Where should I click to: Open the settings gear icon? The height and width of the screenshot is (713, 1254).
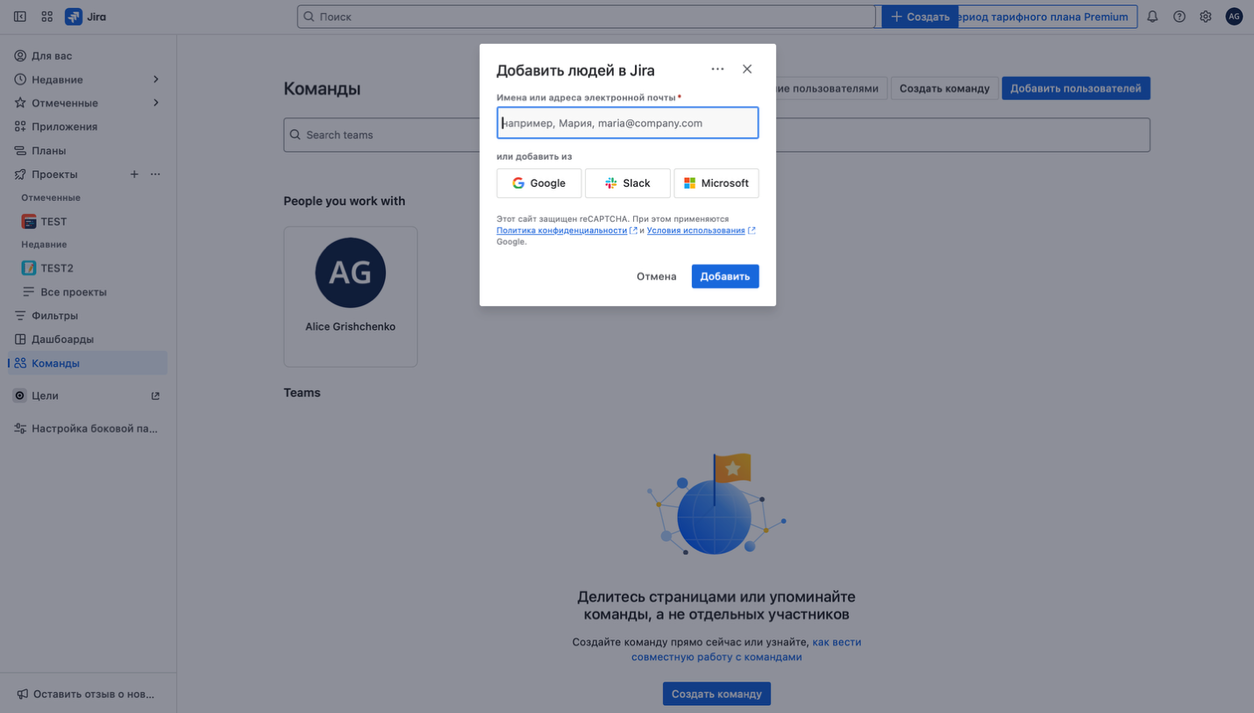click(1206, 17)
